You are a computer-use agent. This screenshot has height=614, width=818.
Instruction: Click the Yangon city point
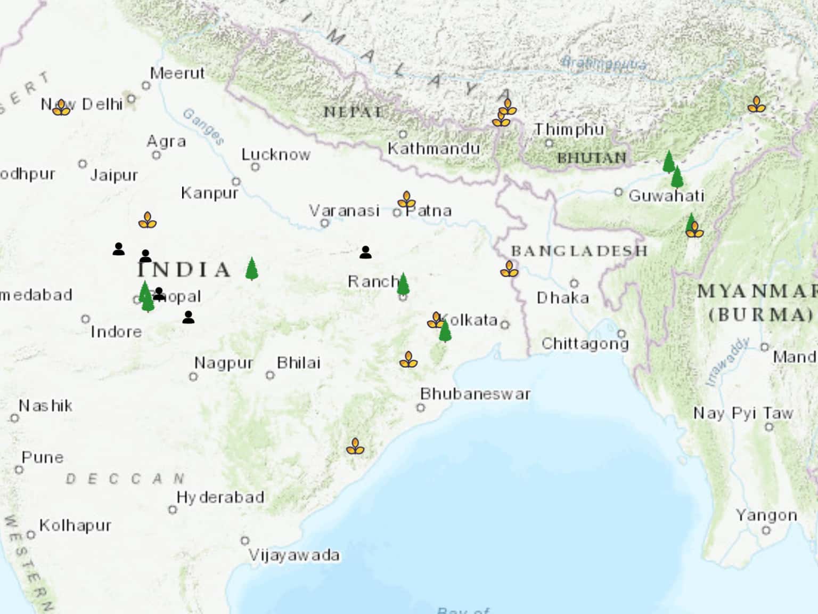pos(766,530)
